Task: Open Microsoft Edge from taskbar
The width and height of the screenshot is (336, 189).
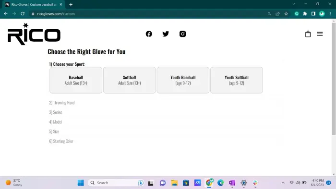Action: click(x=220, y=183)
